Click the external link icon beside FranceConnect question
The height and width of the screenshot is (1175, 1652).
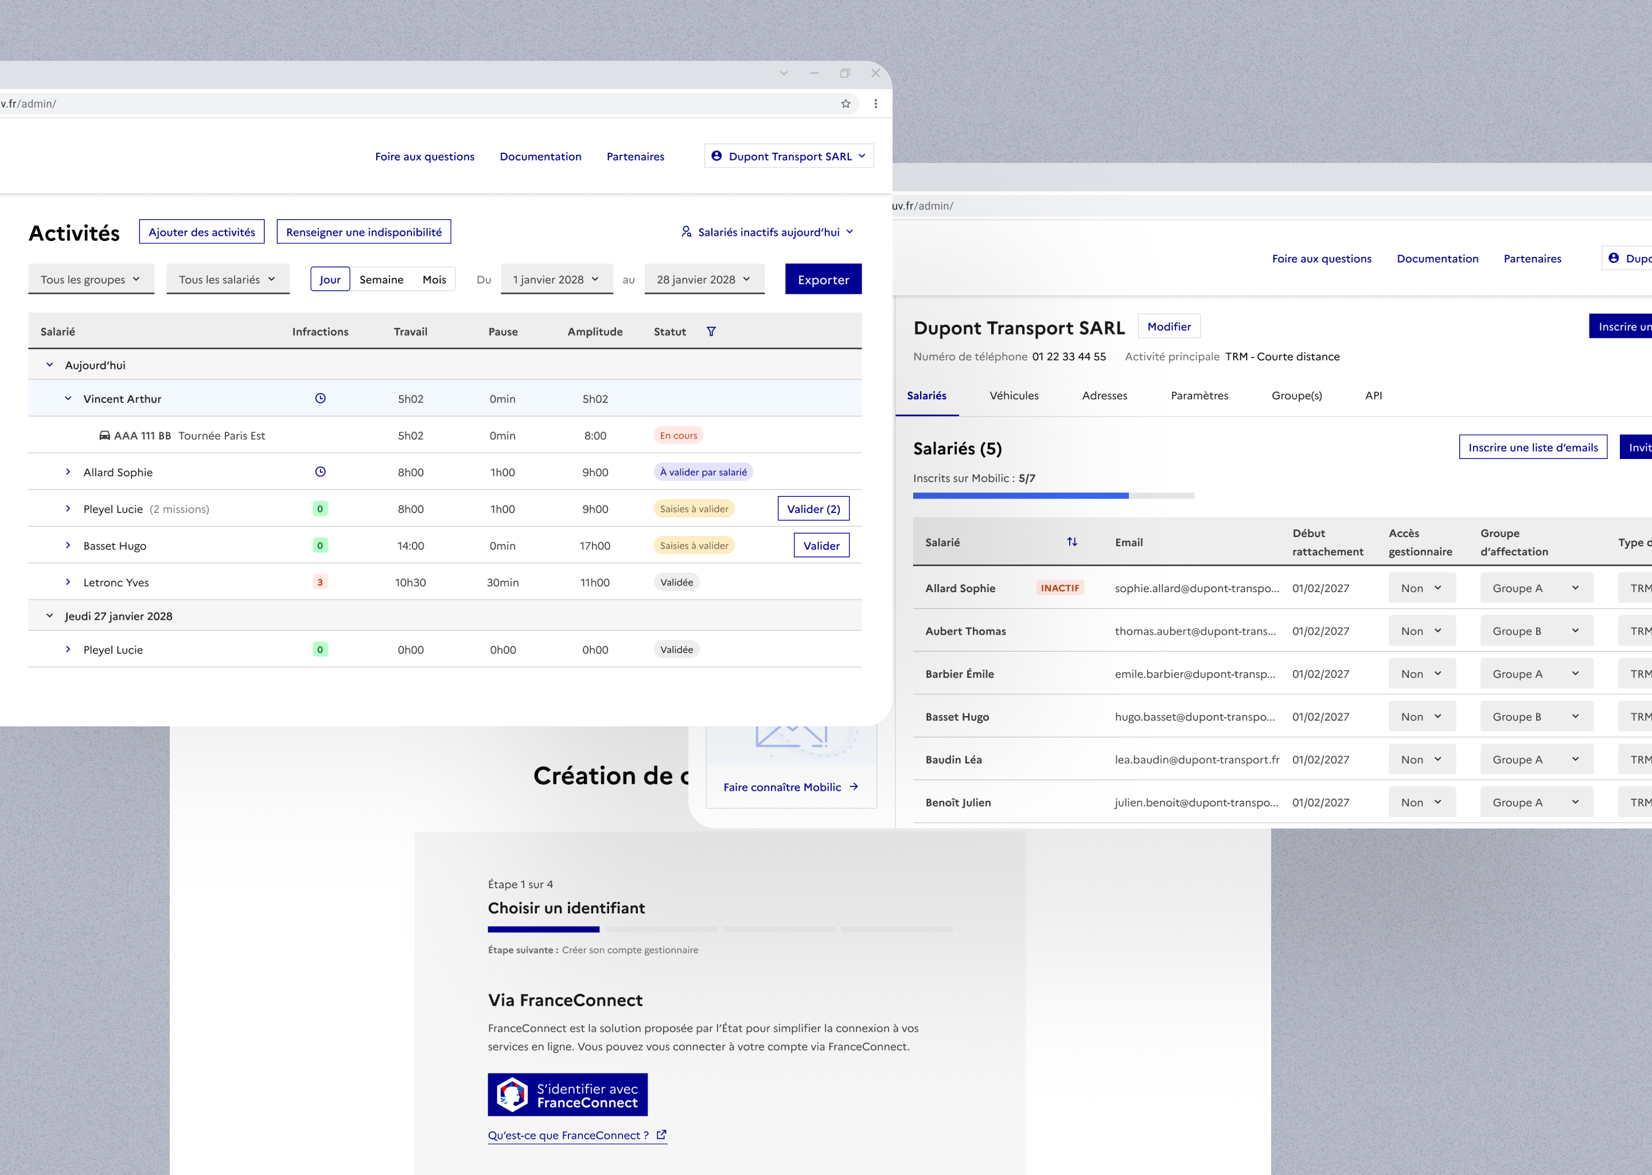pos(661,1134)
